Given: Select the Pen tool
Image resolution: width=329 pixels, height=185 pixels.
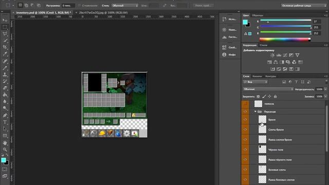Looking at the screenshot, I should tap(5, 115).
